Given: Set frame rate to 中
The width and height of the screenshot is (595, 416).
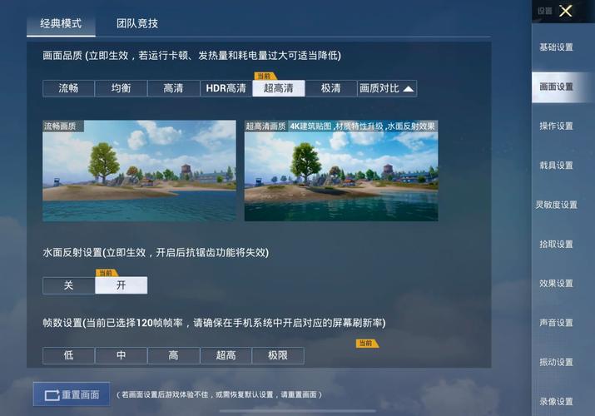Looking at the screenshot, I should 121,356.
